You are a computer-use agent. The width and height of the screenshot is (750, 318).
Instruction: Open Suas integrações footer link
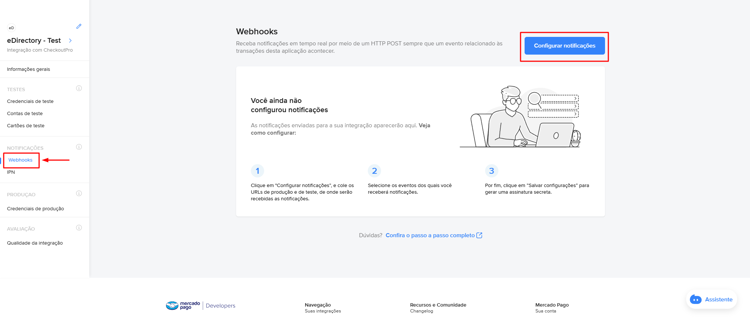(323, 311)
